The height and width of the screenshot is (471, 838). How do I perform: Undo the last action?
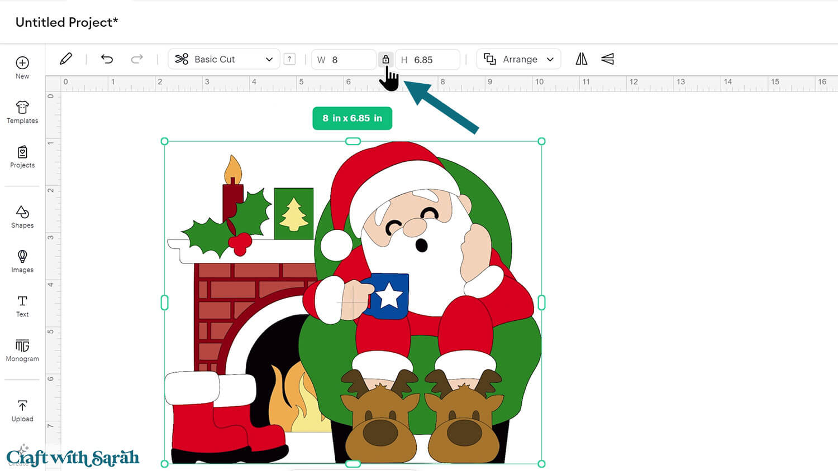tap(107, 59)
